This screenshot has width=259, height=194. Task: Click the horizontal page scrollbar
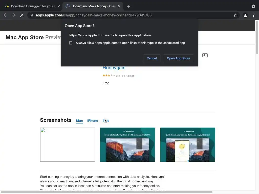click(x=106, y=192)
